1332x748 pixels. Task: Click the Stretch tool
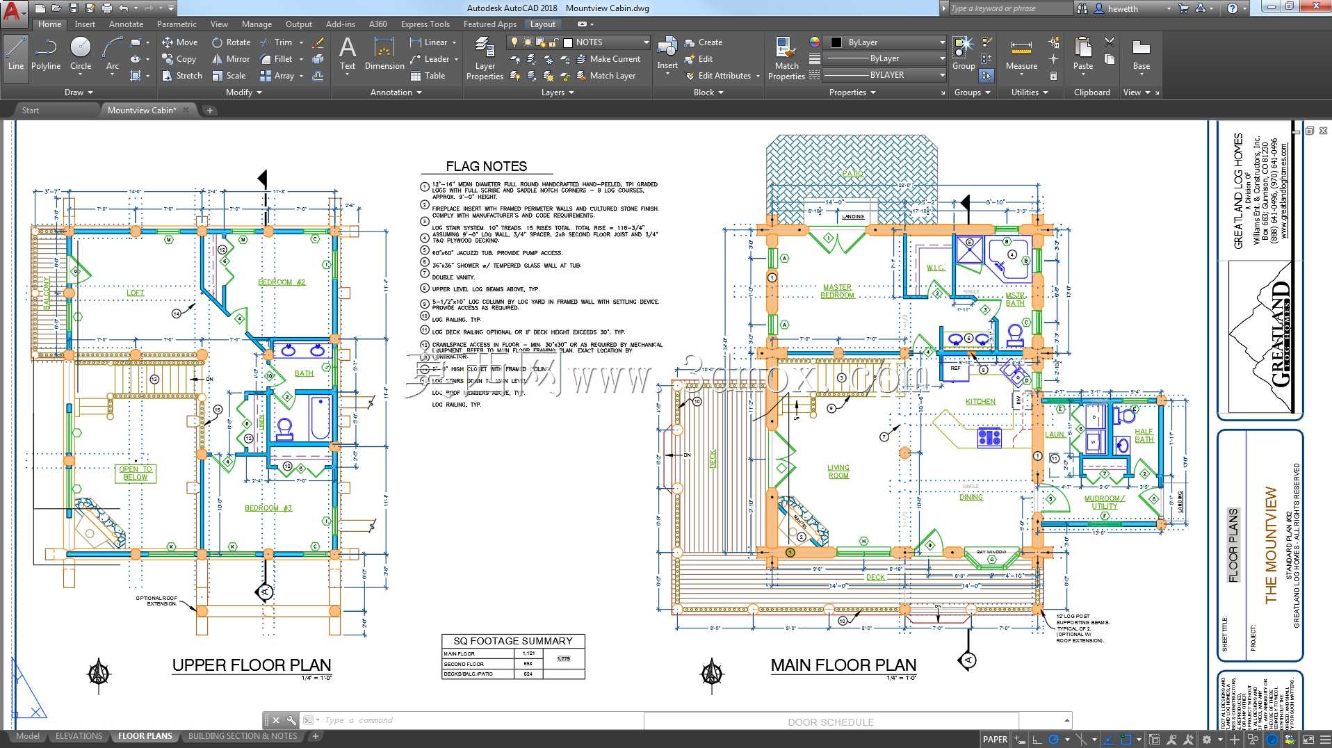(x=182, y=76)
